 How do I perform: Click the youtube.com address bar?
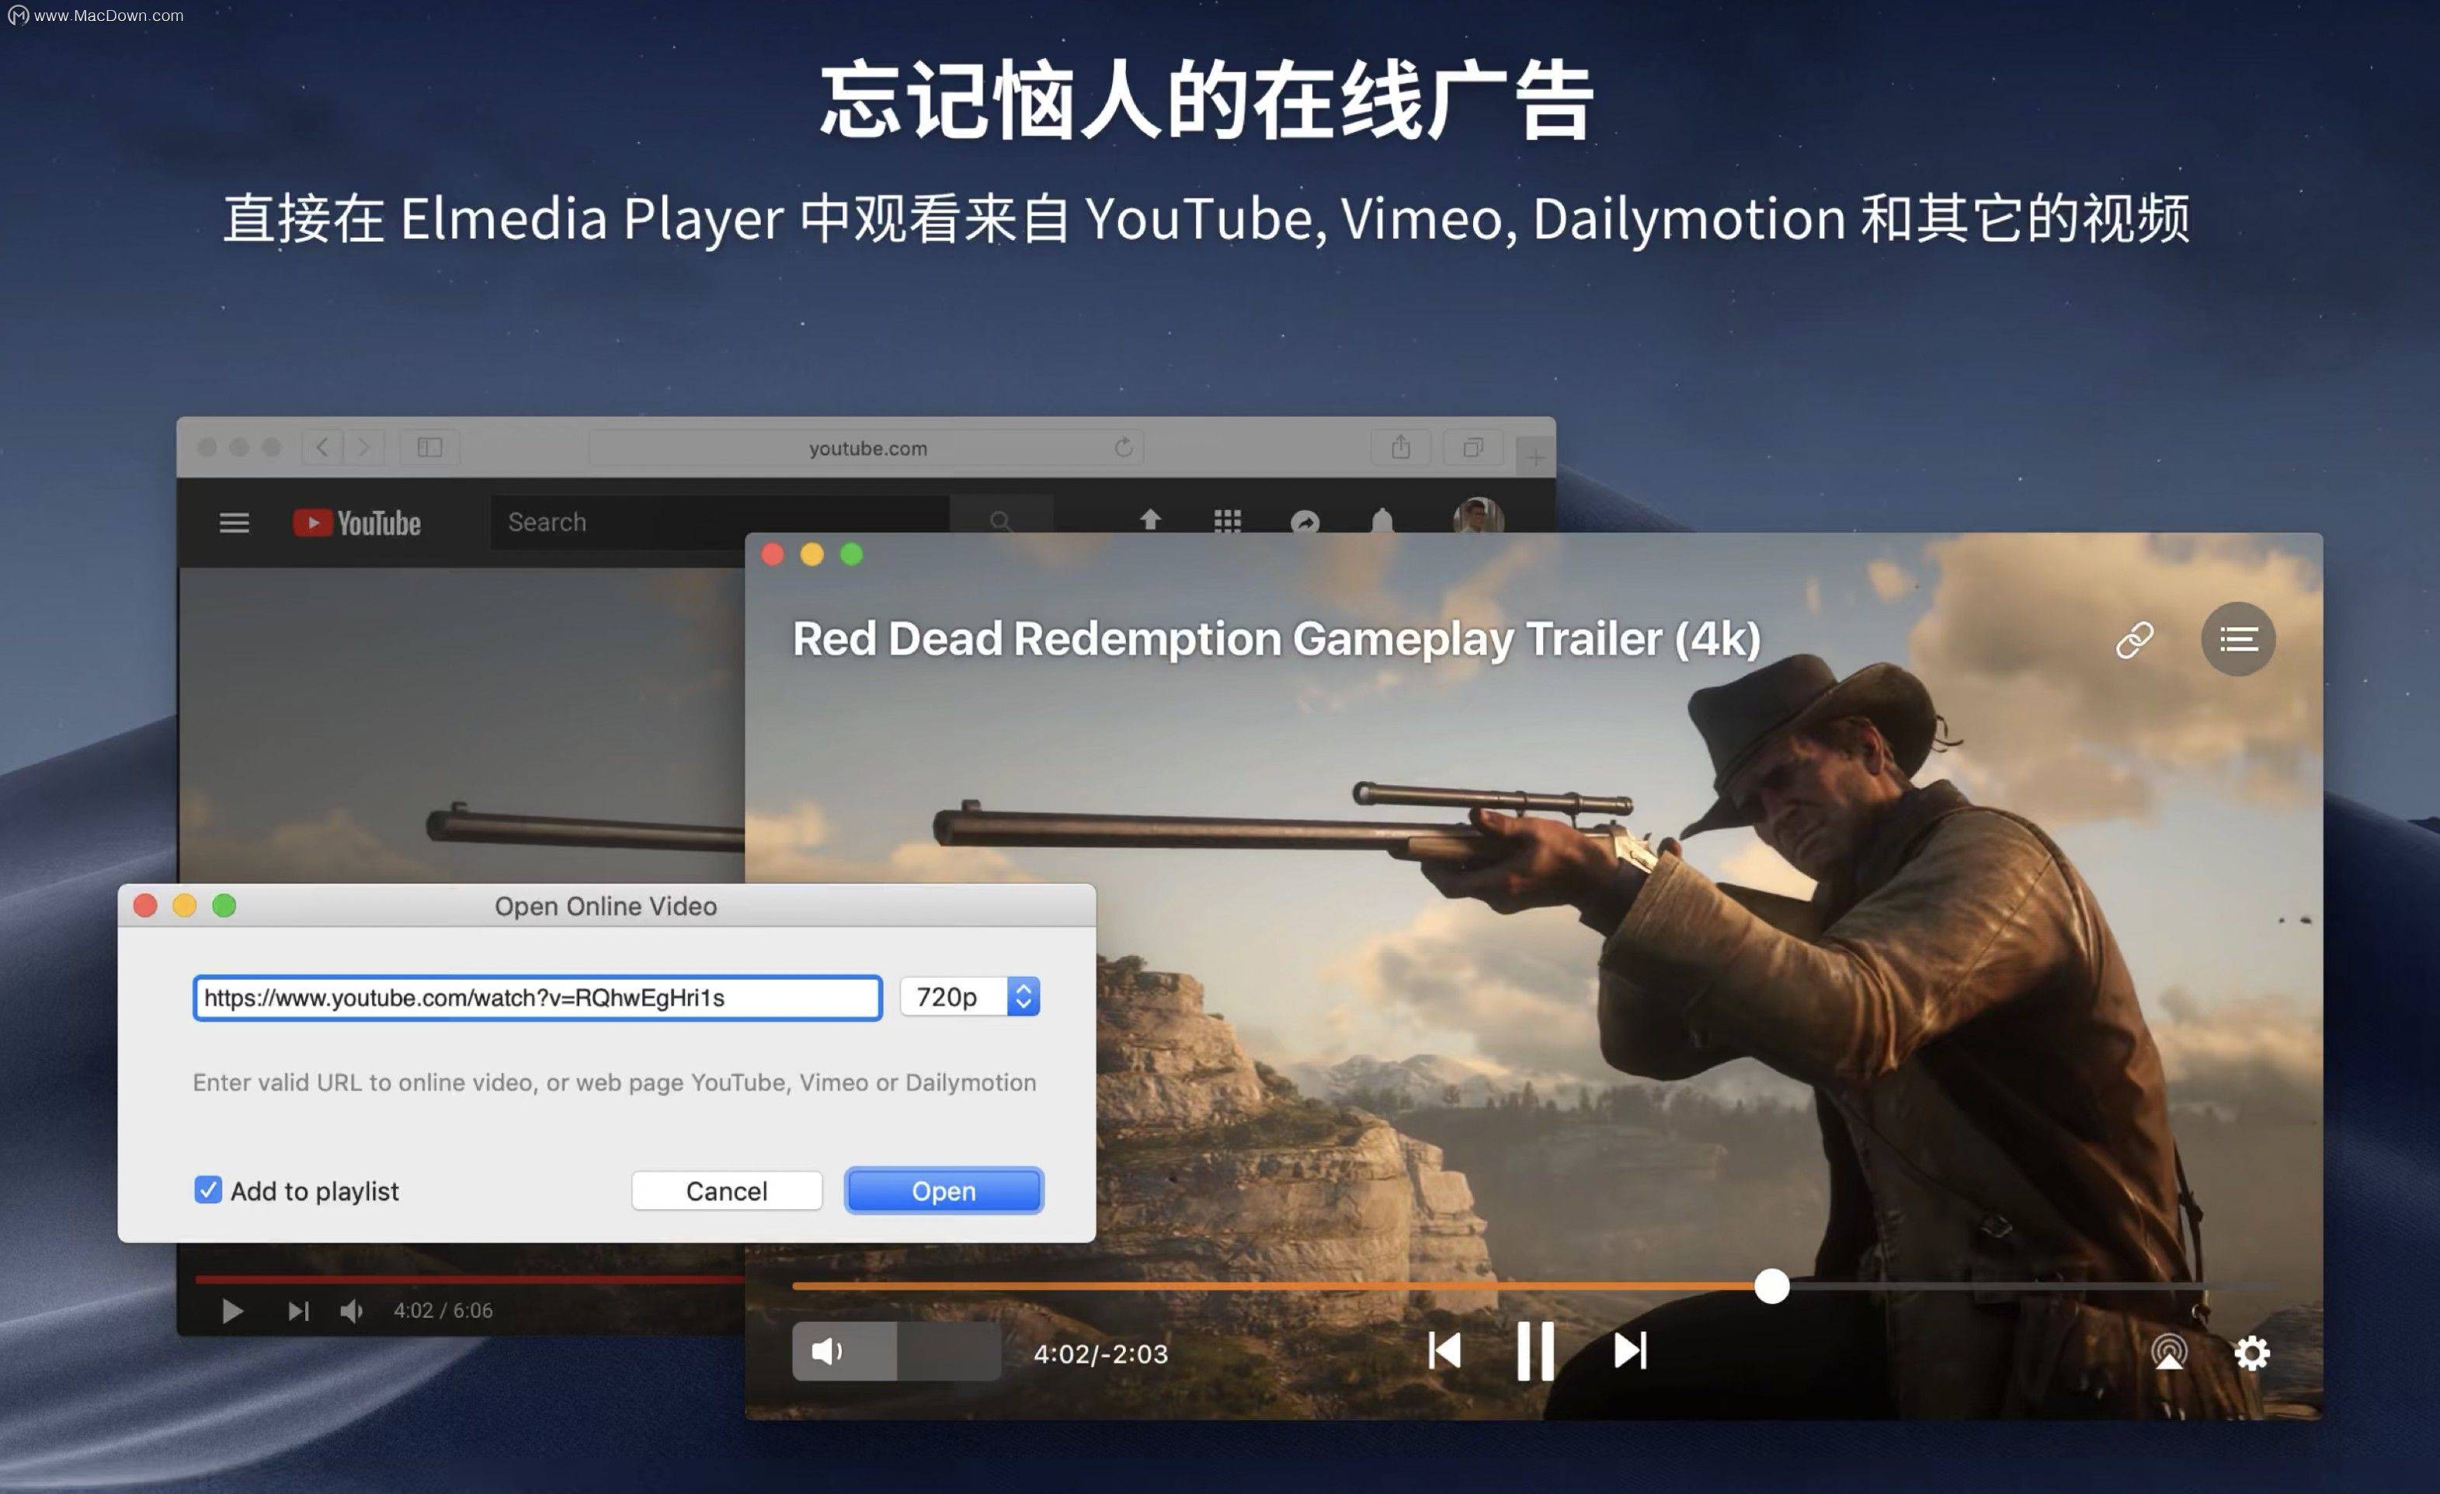click(867, 447)
